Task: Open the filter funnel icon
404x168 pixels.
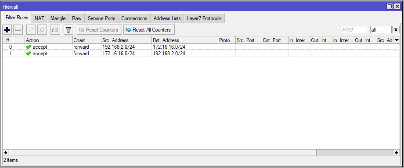Action: point(68,30)
